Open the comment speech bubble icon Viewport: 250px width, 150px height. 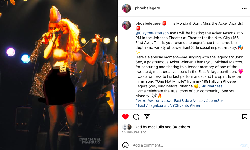pos(136,117)
